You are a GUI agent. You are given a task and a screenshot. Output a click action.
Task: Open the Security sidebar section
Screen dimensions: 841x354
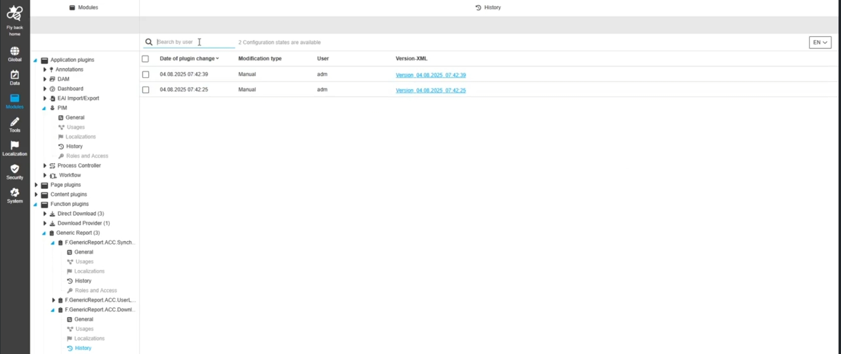[15, 172]
